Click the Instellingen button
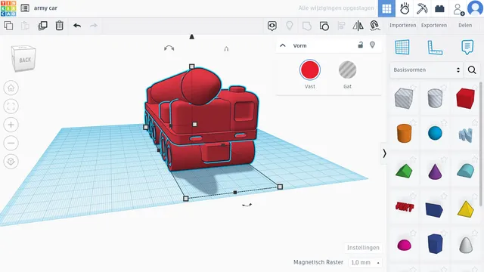 click(x=363, y=248)
